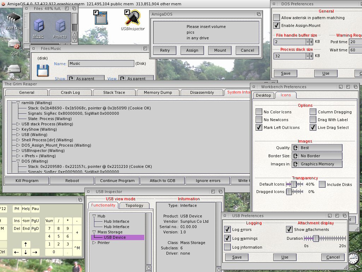Expand the Printer tree node
The image size is (362, 272).
[94, 243]
